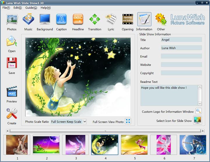
Task: Click the thumbnail strip left scroll arrow
Action: (8, 131)
